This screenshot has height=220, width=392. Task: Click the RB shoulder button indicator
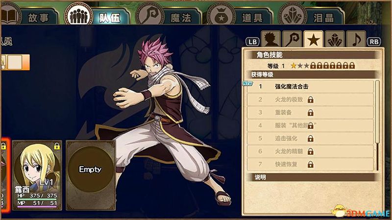click(x=374, y=42)
